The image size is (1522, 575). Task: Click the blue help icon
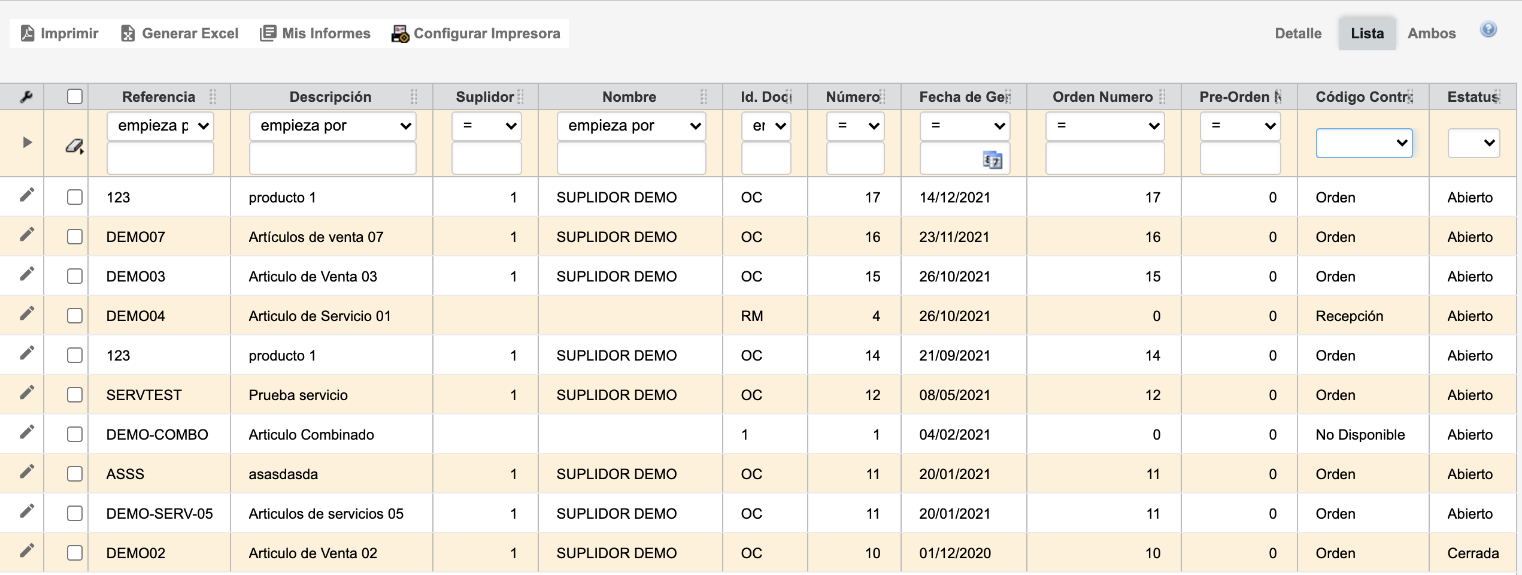[1488, 29]
